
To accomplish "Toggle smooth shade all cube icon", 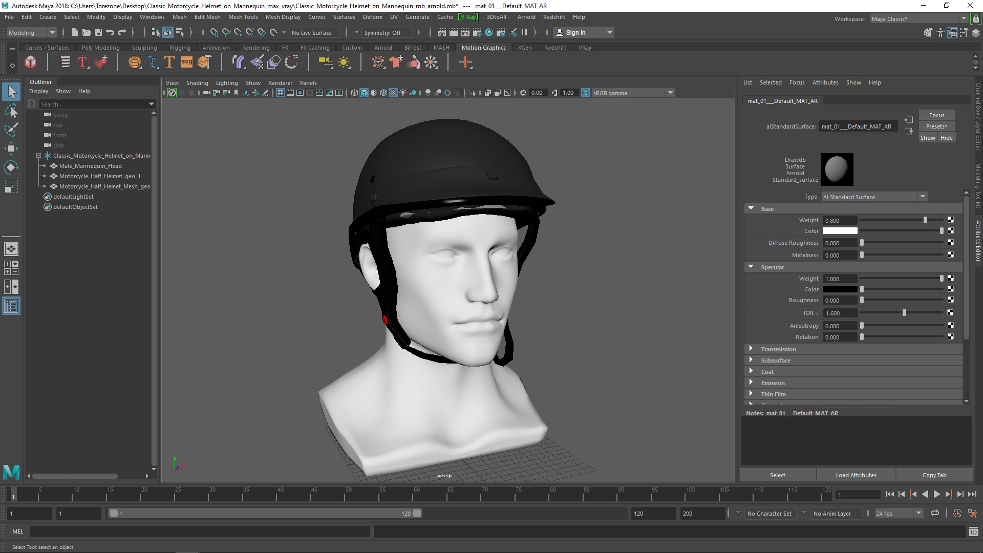I will point(364,93).
